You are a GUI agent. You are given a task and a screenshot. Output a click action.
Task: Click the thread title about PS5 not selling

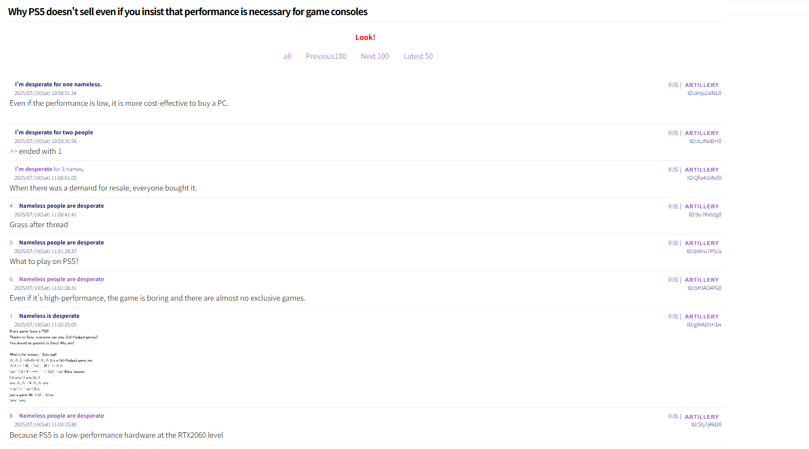pyautogui.click(x=188, y=11)
